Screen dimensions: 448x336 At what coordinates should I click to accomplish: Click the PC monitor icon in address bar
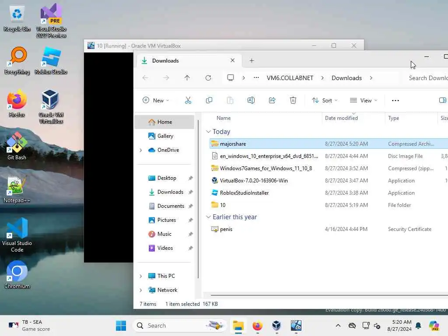coord(230,78)
